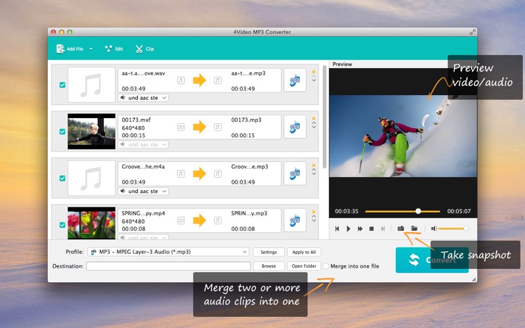Skip to previous in preview player
Screen dimensions: 525x328
(x=337, y=228)
